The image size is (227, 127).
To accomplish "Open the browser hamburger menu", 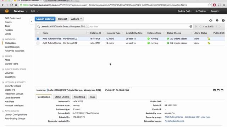I will tap(224, 5).
